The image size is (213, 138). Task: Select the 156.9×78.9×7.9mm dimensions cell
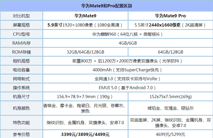[x=85, y=97]
